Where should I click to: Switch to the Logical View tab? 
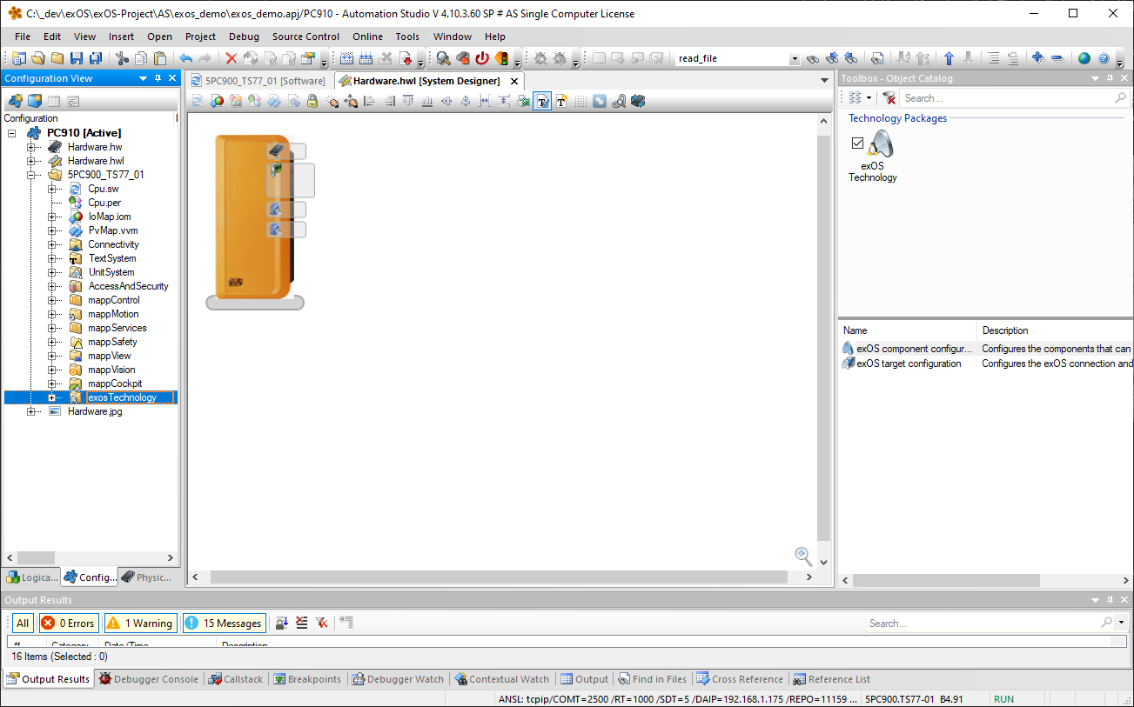(32, 577)
